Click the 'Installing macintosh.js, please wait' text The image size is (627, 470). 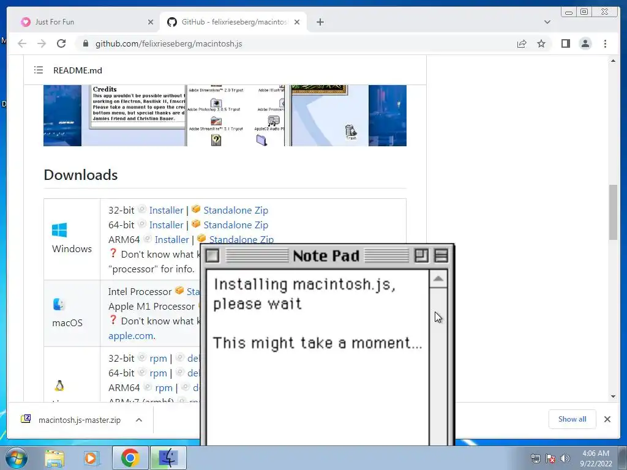tap(304, 294)
